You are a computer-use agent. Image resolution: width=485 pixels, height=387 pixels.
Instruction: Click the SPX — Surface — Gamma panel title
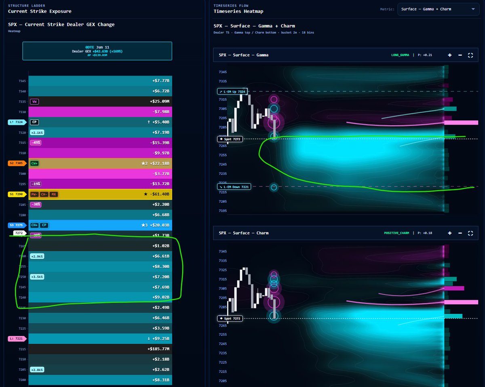tap(243, 55)
